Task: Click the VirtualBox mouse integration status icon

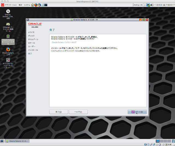Action: click(x=164, y=144)
